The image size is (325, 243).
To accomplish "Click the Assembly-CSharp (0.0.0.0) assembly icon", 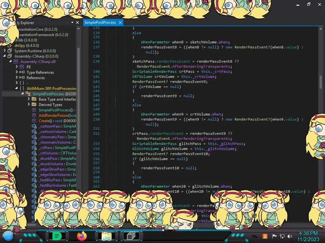I will coord(10,56).
